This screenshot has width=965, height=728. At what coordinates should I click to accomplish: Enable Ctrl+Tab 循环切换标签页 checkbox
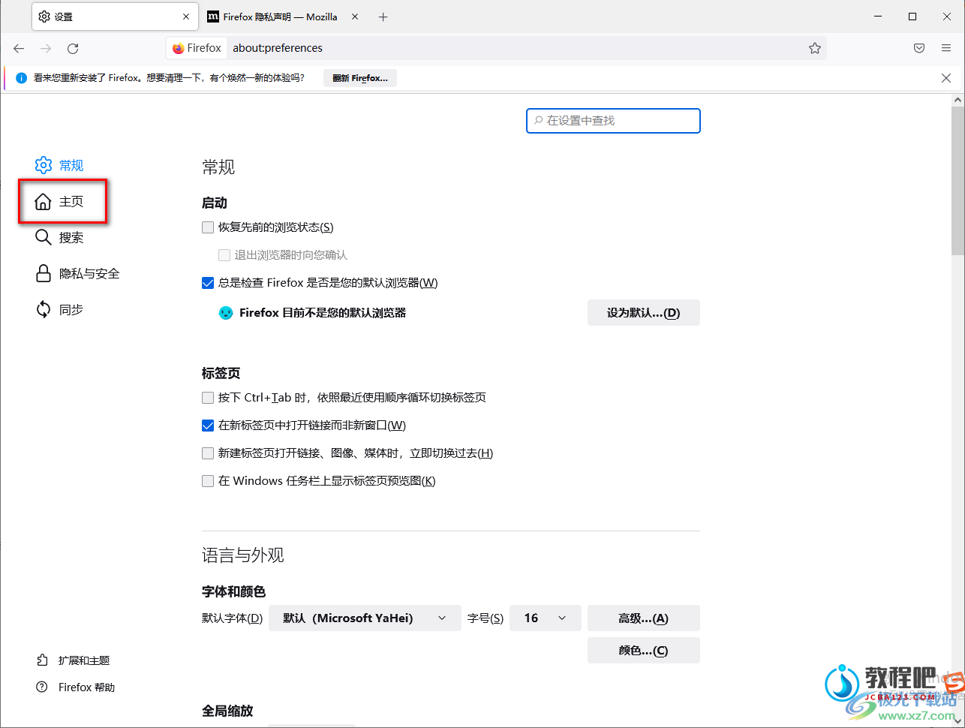(208, 398)
